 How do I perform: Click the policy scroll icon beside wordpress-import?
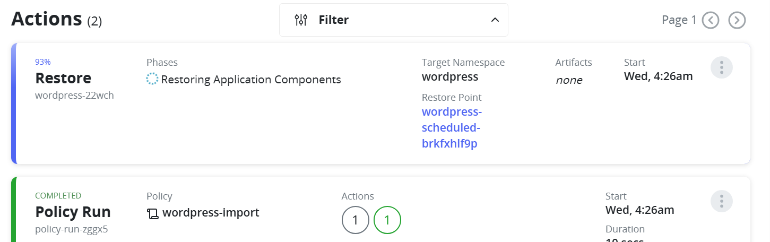point(153,213)
